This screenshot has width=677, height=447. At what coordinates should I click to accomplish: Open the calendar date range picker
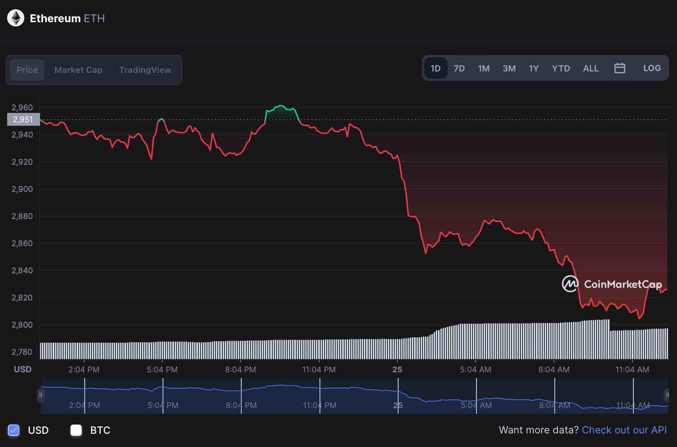tap(619, 68)
